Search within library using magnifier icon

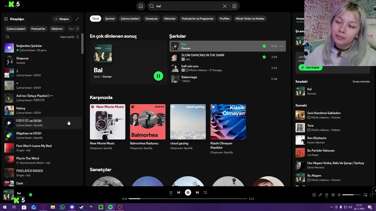[8, 37]
